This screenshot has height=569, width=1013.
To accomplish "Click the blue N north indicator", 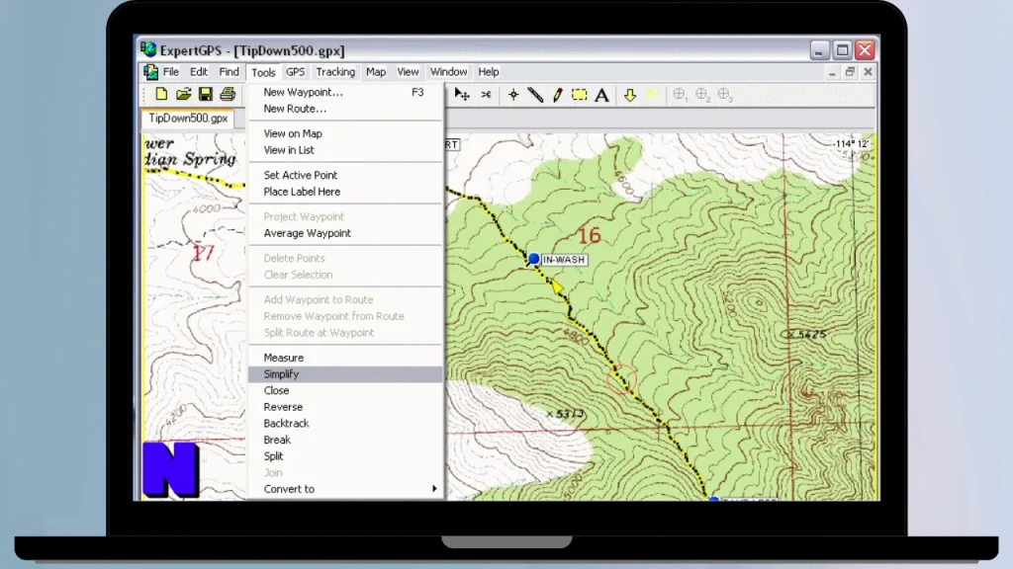I will pos(170,469).
